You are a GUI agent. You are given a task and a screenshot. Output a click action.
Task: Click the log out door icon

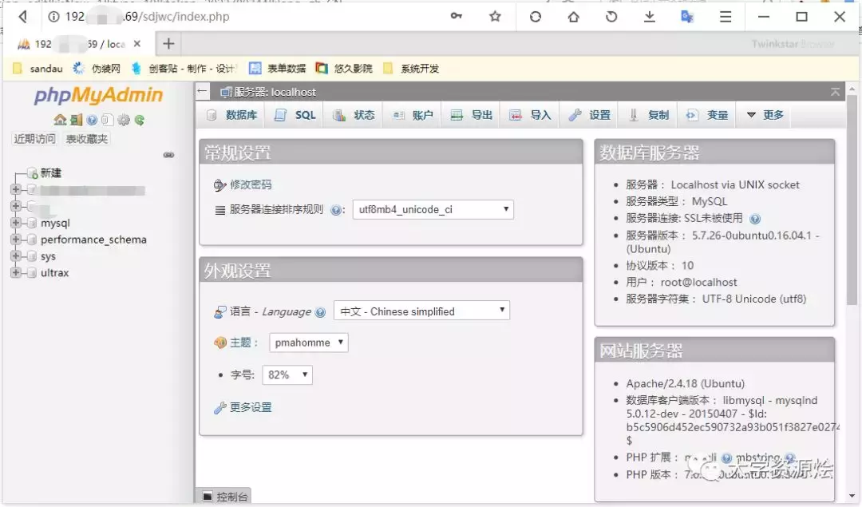point(76,120)
